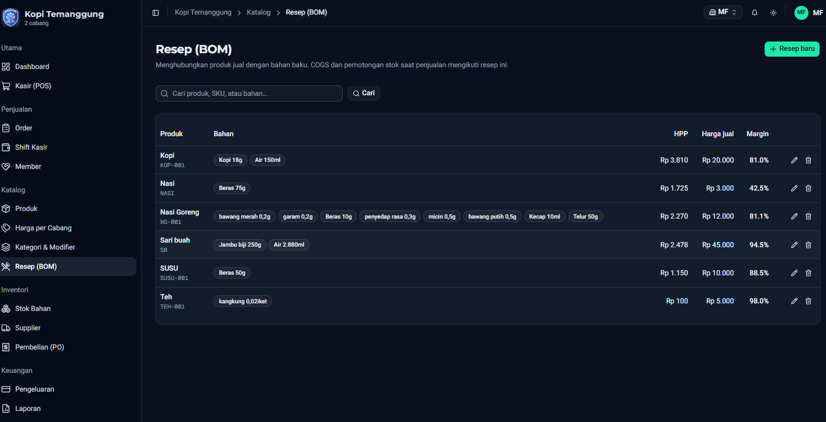Click the Resep baru button
Image resolution: width=826 pixels, height=422 pixels.
792,49
